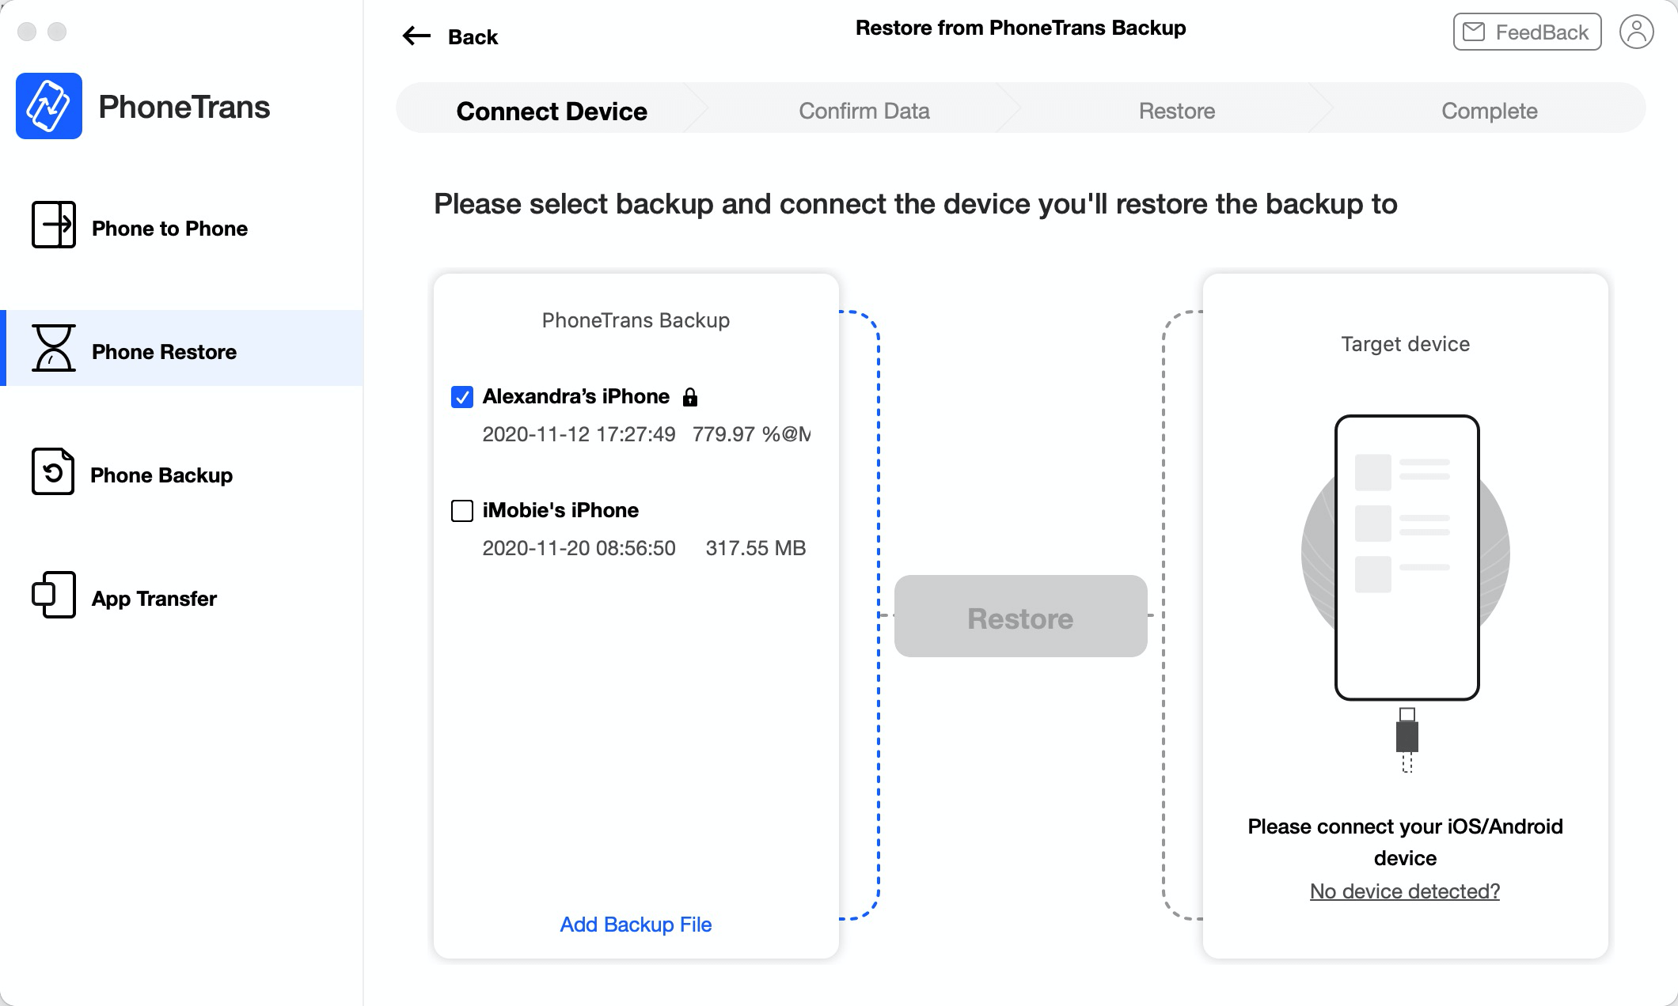Screen dimensions: 1678x1006
Task: Click the PhoneTrans brand name
Action: [x=184, y=107]
